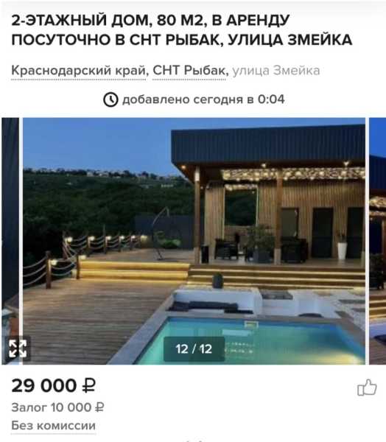Click the illuminated pool in photo
This screenshot has width=386, height=442.
click(x=248, y=340)
